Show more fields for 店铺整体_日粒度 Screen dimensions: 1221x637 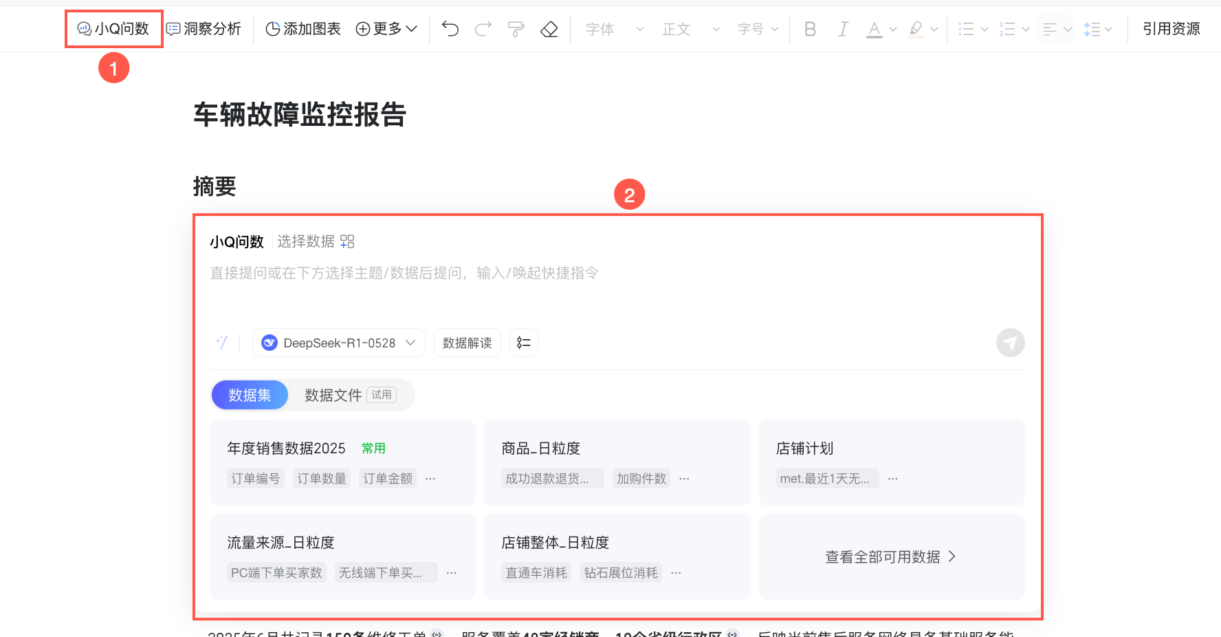click(x=676, y=572)
